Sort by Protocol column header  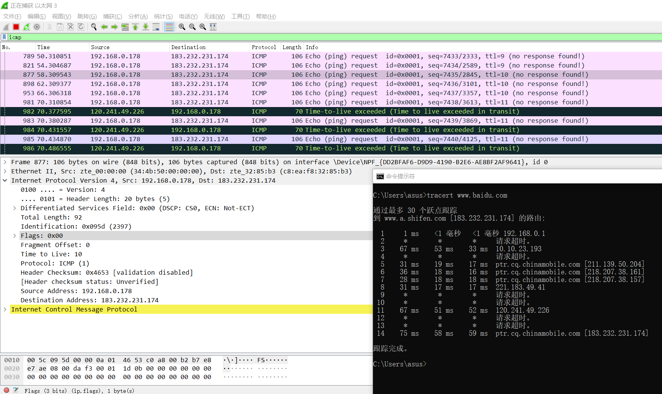pyautogui.click(x=265, y=47)
